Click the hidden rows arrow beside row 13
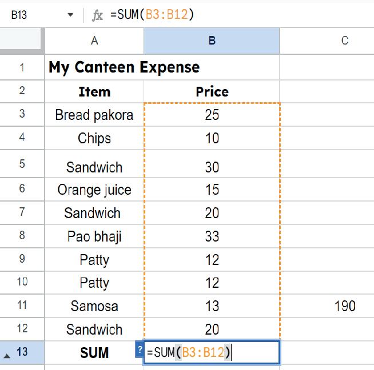The width and height of the screenshot is (374, 370). coord(6,353)
